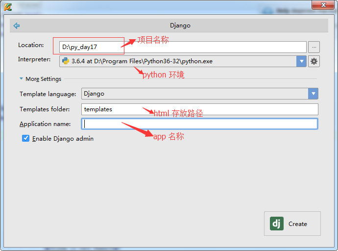Viewport: 338px width, 251px height.
Task: Close the dialog with the X button
Action: (323, 5)
